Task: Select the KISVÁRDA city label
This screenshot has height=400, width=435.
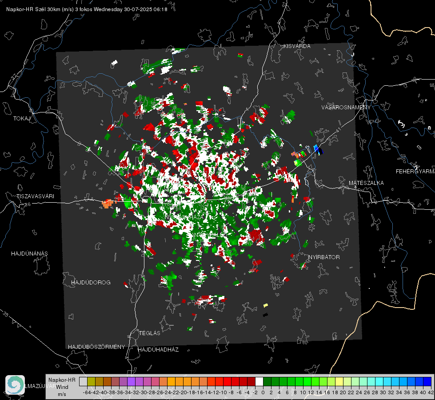Action: [297, 46]
